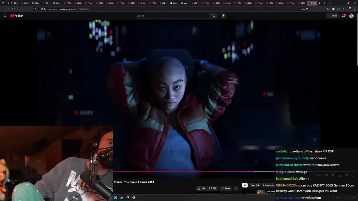Click the video title 'The Game Awards 2024'
358x201 pixels.
[x=139, y=182]
